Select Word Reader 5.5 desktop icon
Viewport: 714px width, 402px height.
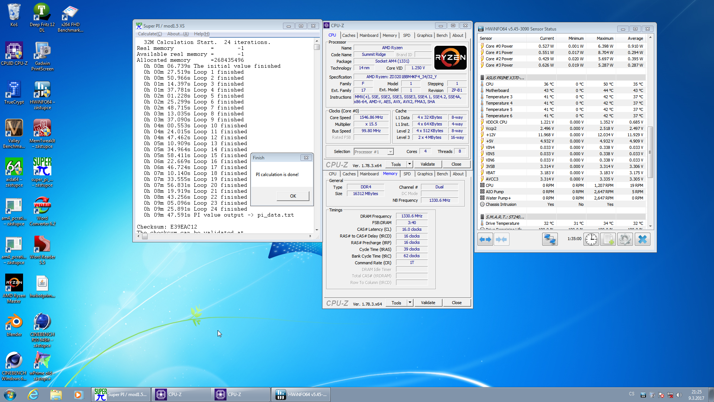42,250
